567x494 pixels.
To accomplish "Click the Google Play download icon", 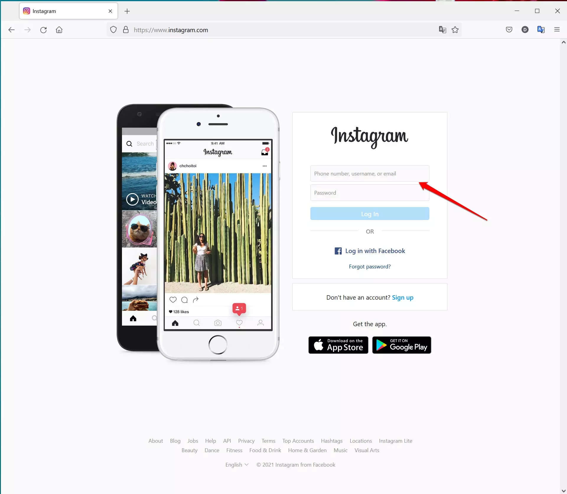I will tap(402, 345).
